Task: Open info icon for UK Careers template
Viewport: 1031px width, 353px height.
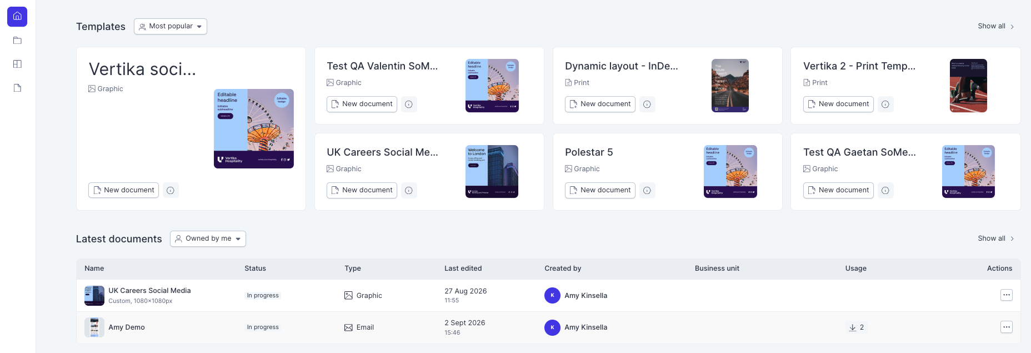Action: [x=409, y=190]
